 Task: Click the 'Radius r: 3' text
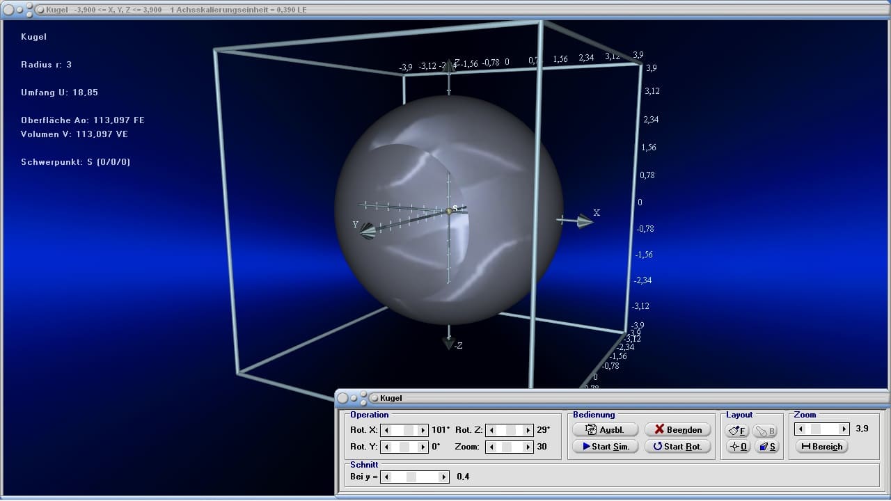47,65
